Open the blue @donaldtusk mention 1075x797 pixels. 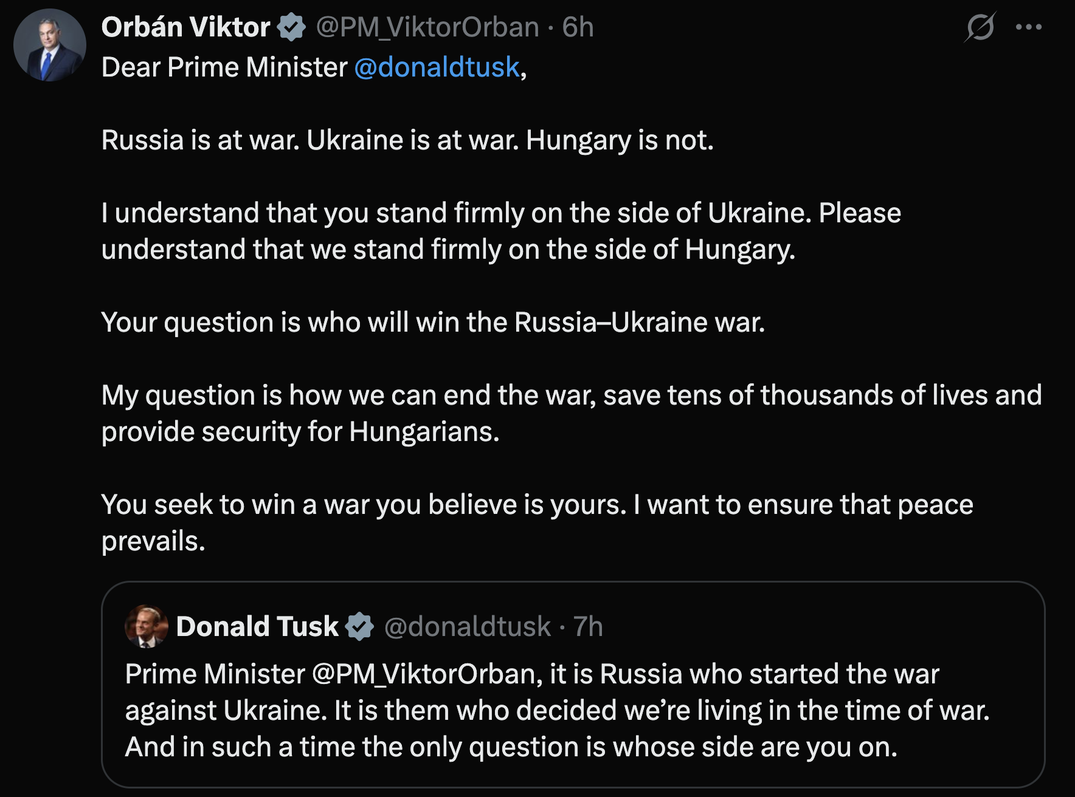[x=437, y=67]
